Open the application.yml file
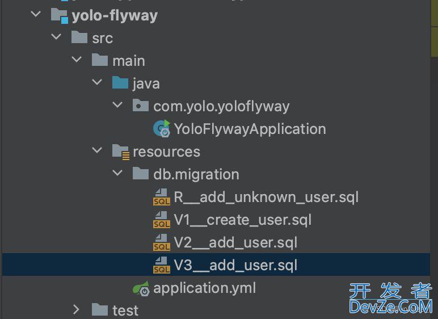The image size is (438, 319). [x=204, y=288]
